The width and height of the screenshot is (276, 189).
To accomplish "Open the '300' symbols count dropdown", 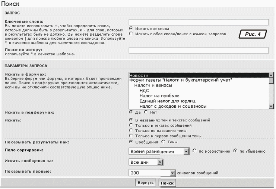I will (172, 173).
